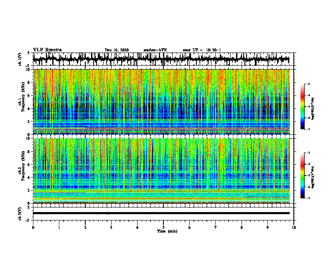Click the color scale bar beside ch.1 spectrogram

coord(302,107)
